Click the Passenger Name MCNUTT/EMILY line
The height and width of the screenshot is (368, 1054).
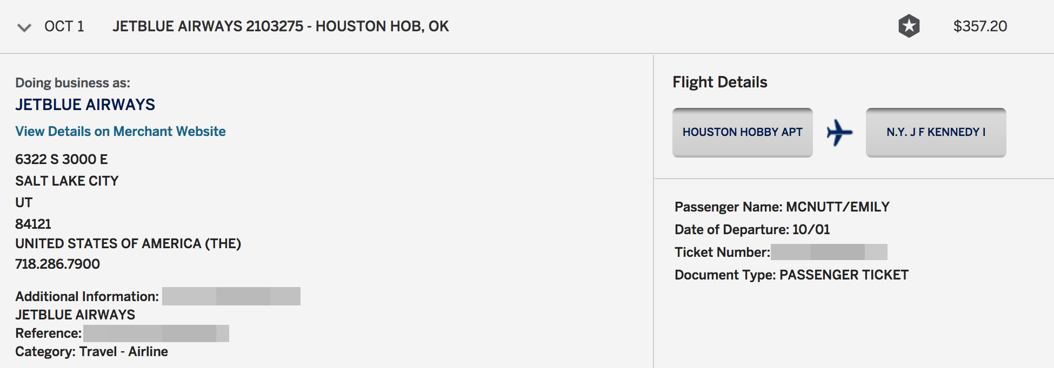pyautogui.click(x=782, y=207)
